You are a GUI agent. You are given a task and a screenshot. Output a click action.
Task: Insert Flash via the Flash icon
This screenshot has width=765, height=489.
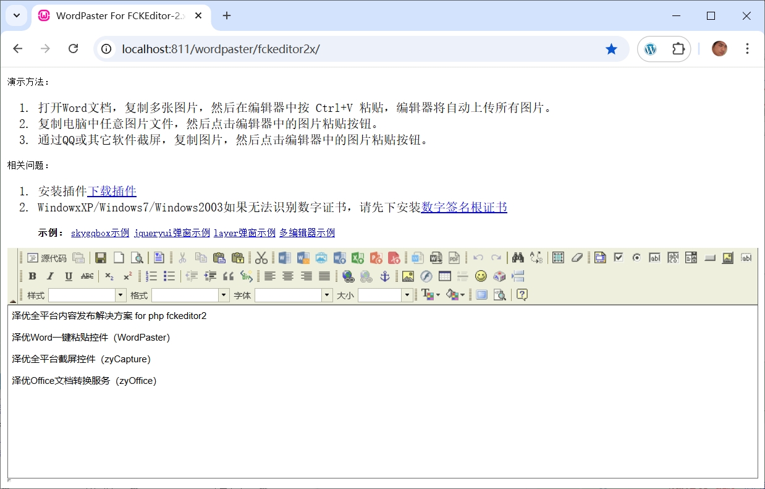tap(426, 276)
